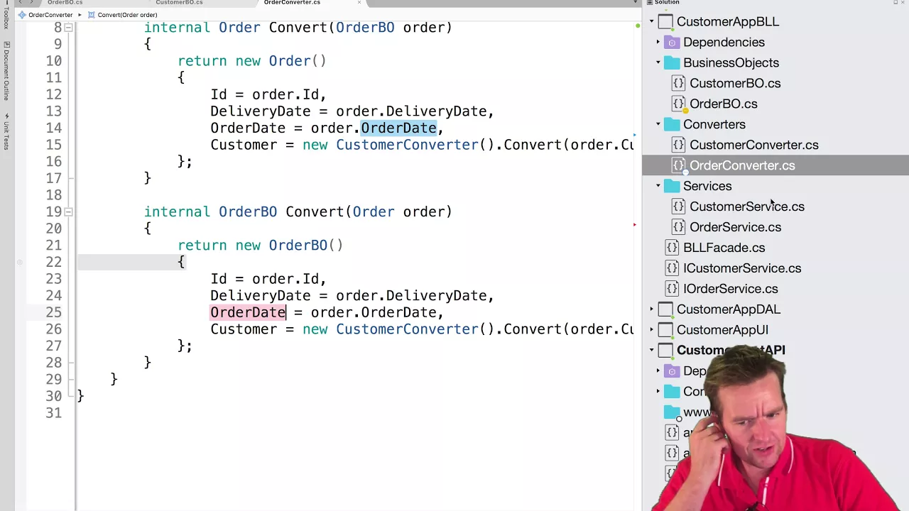The height and width of the screenshot is (511, 909).
Task: Open OrderConverter breadcrumb class selector
Action: pos(50,15)
